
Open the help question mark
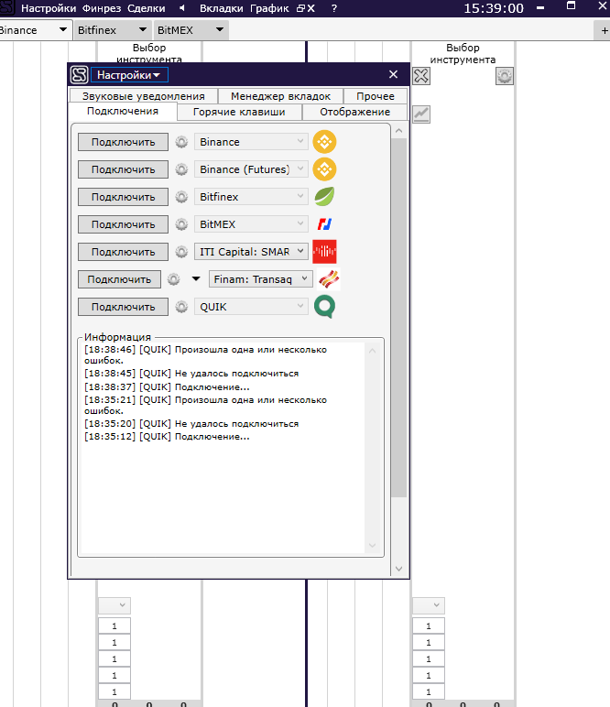click(x=334, y=8)
